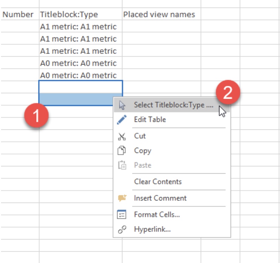
Task: Select the first A0 metric: A0 metric cell
Action: (81, 63)
